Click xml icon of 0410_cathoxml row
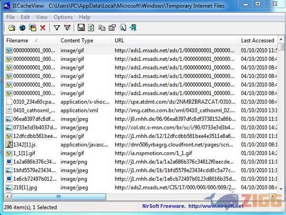The width and height of the screenshot is (286, 215). (9, 110)
